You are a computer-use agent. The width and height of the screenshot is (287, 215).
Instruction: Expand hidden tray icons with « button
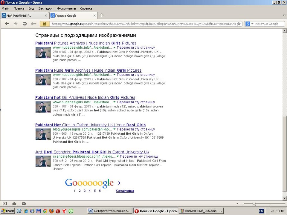click(272, 211)
